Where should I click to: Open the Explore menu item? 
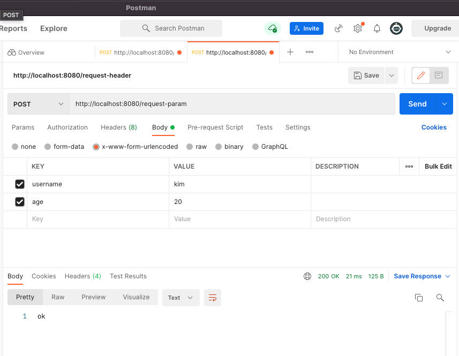coord(54,28)
